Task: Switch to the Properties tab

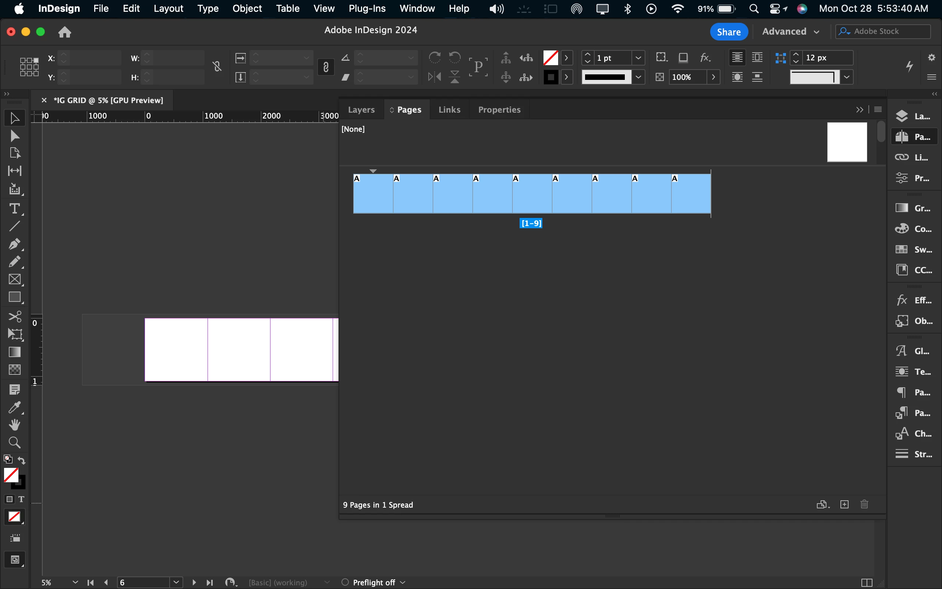Action: [x=499, y=109]
